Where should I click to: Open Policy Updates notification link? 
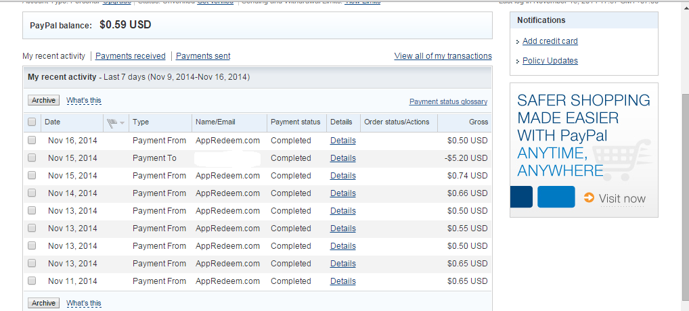tap(550, 61)
